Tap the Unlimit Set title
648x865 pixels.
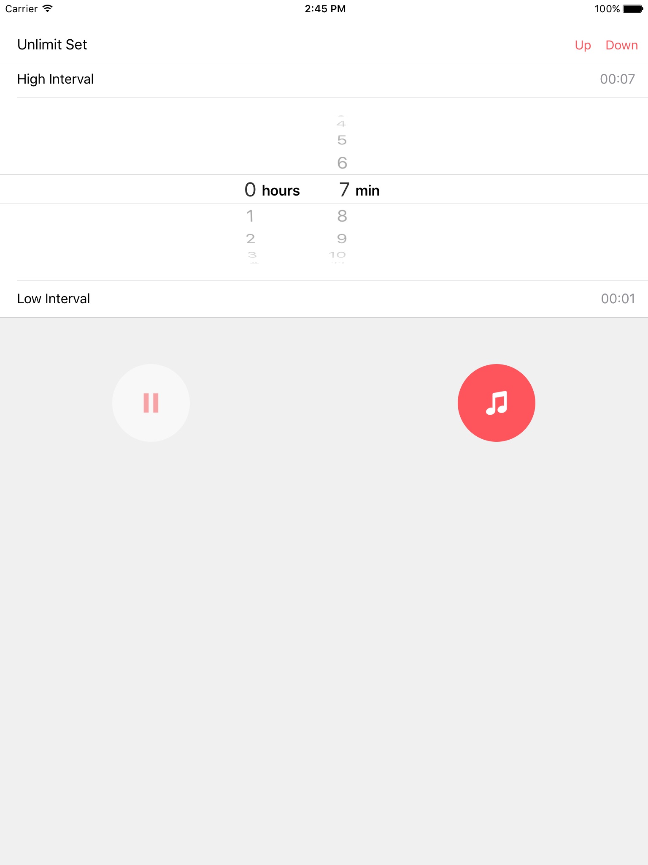[52, 44]
